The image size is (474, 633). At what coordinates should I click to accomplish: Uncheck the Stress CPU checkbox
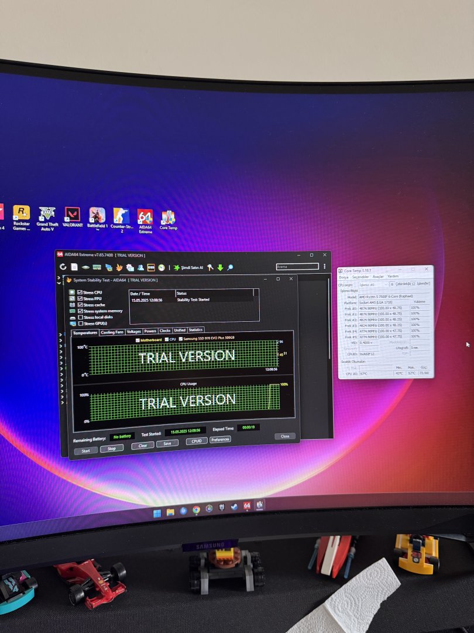pyautogui.click(x=80, y=292)
